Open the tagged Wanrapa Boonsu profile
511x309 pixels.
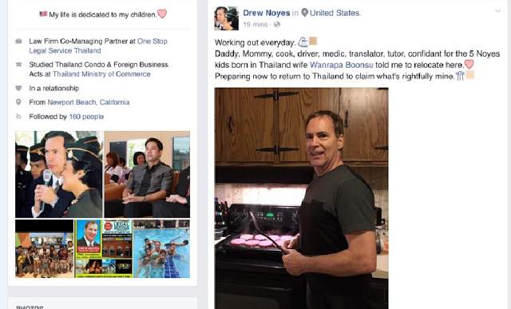click(341, 65)
